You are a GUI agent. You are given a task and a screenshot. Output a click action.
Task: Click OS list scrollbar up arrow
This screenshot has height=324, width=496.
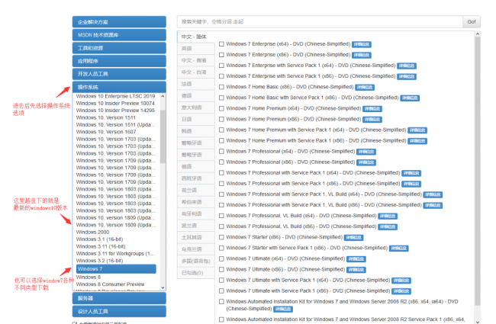click(163, 96)
